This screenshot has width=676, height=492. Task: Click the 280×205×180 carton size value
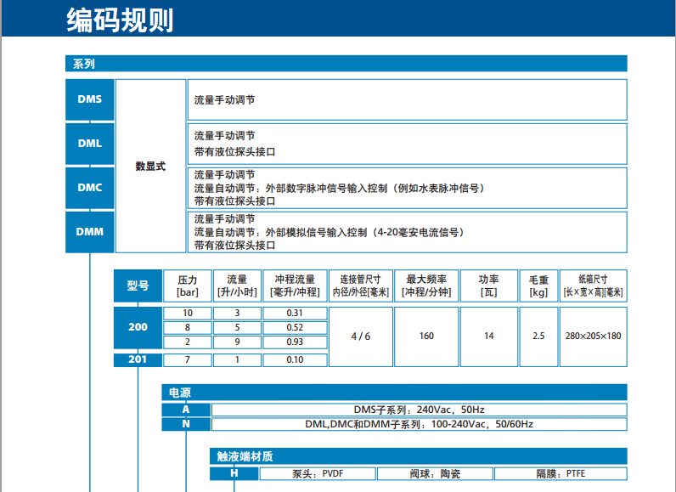click(x=593, y=336)
